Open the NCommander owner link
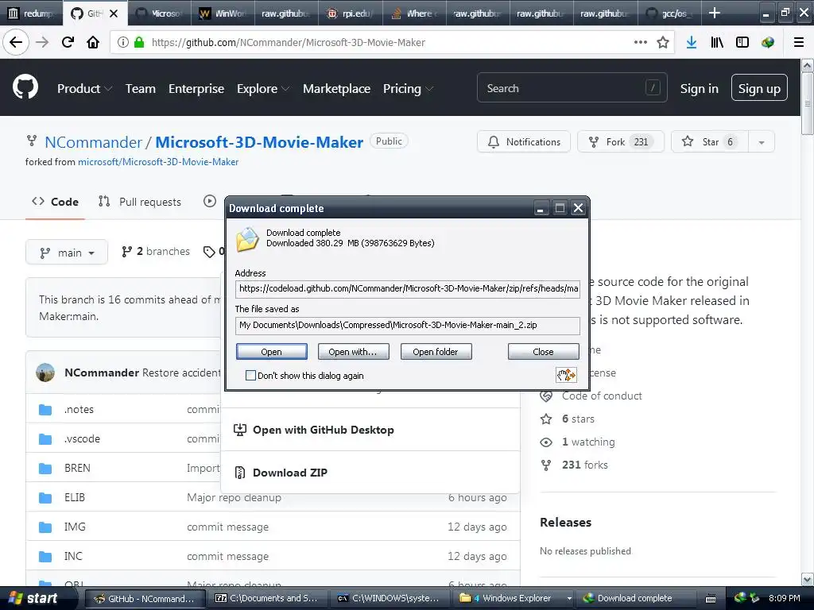This screenshot has height=610, width=814. click(94, 142)
